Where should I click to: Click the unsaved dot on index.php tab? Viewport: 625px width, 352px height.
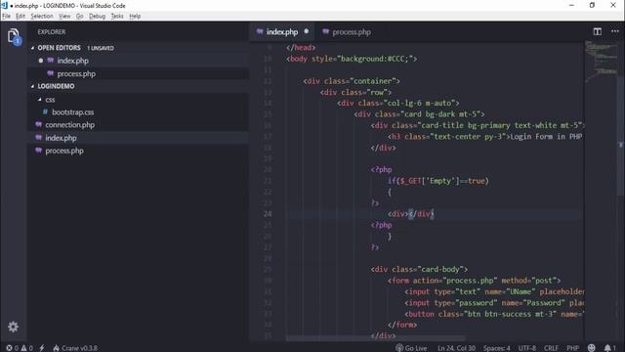tap(306, 31)
